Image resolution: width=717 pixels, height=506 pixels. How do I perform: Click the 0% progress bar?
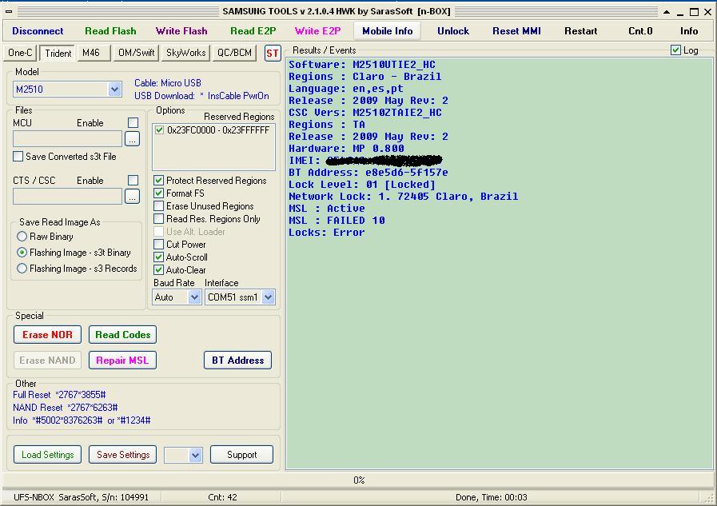coord(358,480)
